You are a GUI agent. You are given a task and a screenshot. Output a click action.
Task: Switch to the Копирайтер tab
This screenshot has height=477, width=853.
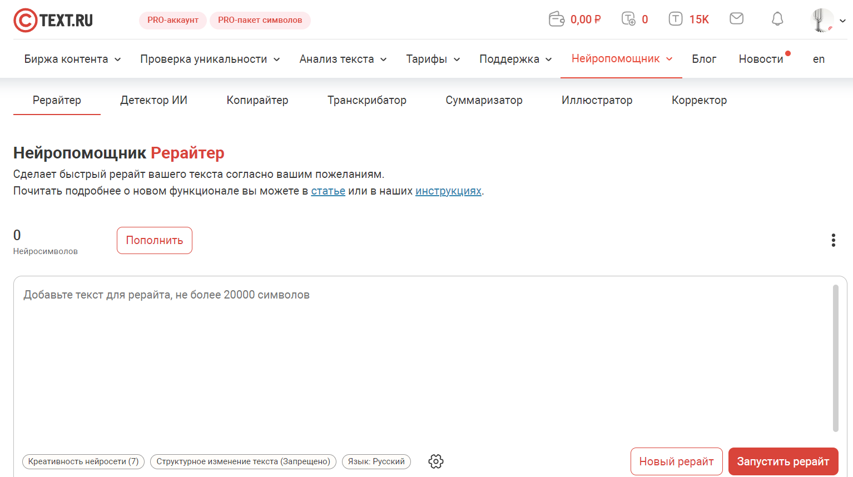(x=257, y=100)
